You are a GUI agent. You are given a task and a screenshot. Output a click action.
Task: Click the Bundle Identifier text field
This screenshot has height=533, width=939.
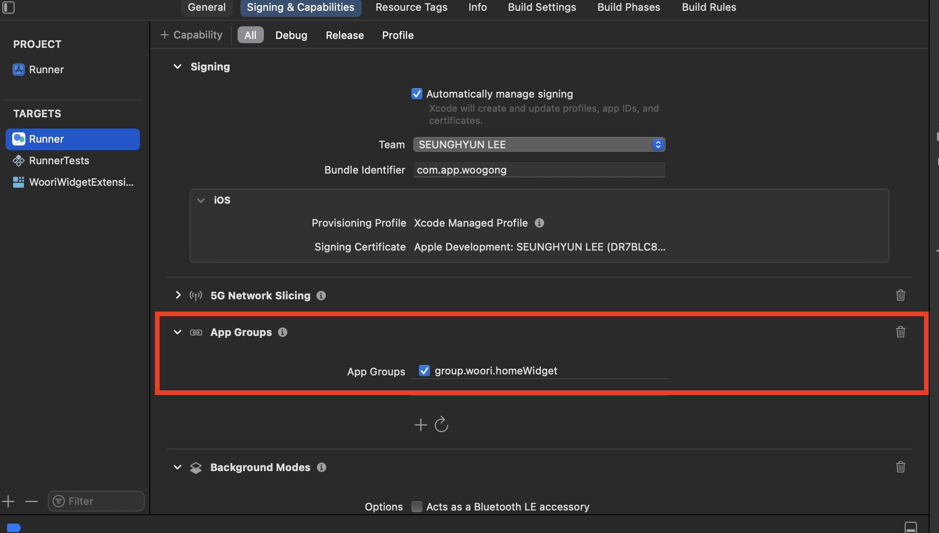539,170
